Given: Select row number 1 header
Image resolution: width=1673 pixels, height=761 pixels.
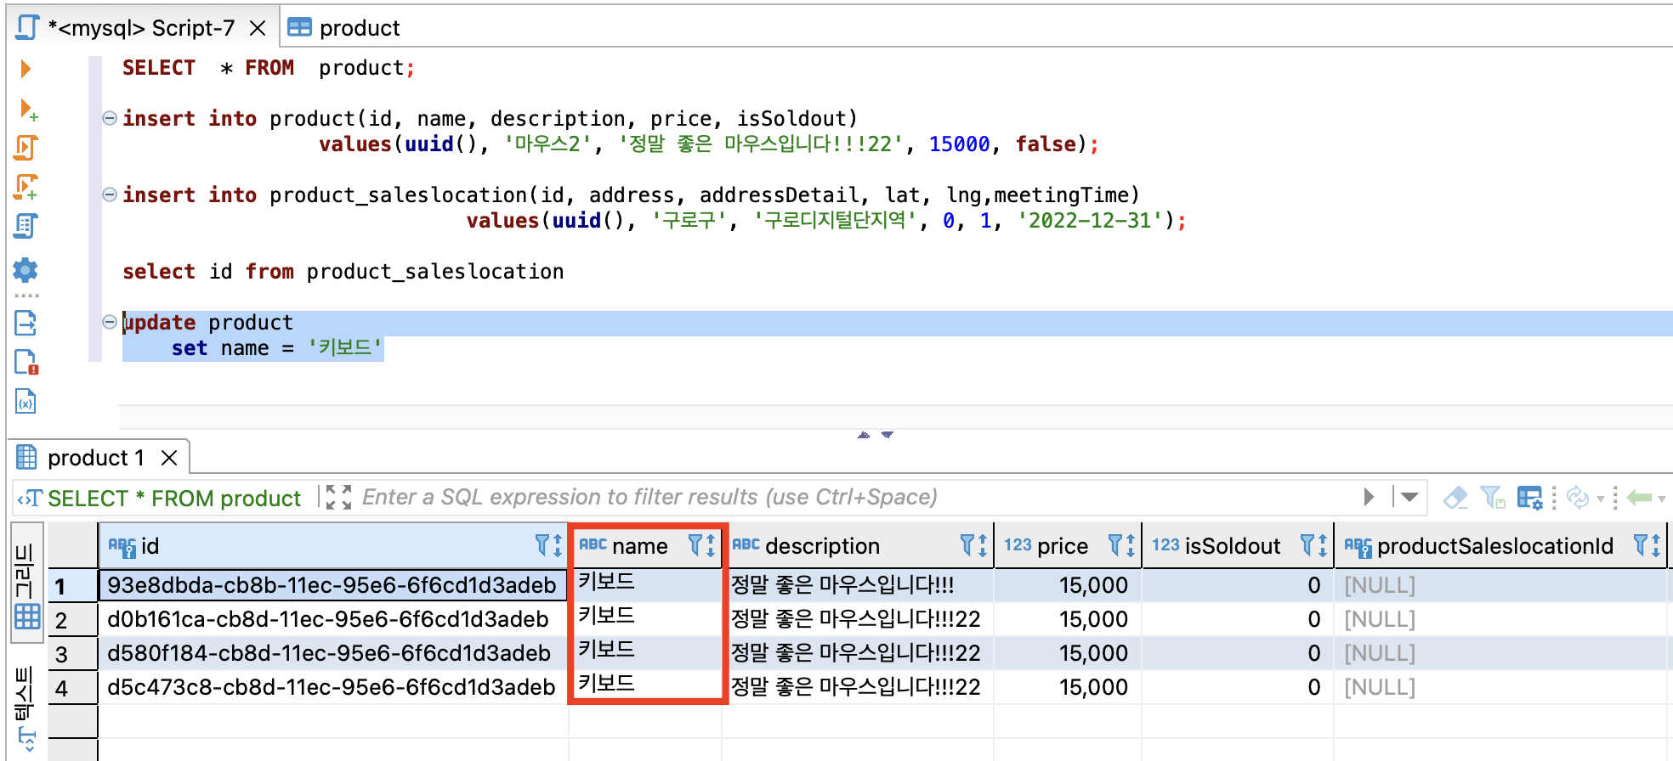Looking at the screenshot, I should click(73, 586).
